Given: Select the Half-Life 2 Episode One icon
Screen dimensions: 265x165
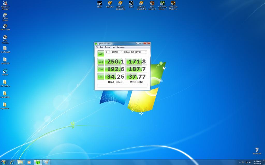Looking at the screenshot, I should 121,5.
